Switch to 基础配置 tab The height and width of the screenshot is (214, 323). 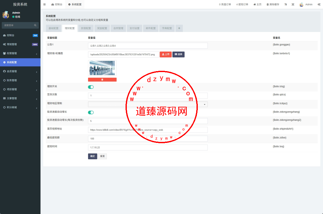54,28
